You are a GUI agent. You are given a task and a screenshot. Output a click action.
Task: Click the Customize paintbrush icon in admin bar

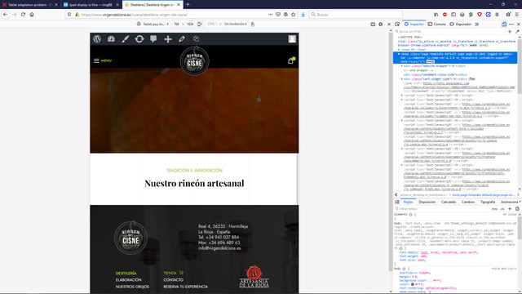(125, 39)
